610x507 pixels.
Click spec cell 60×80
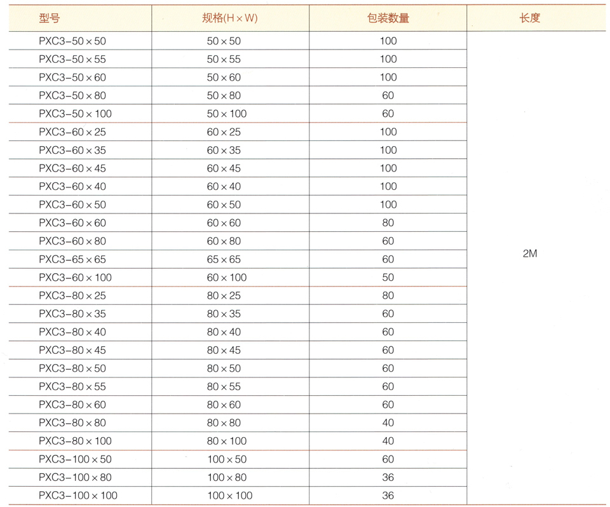pos(224,241)
